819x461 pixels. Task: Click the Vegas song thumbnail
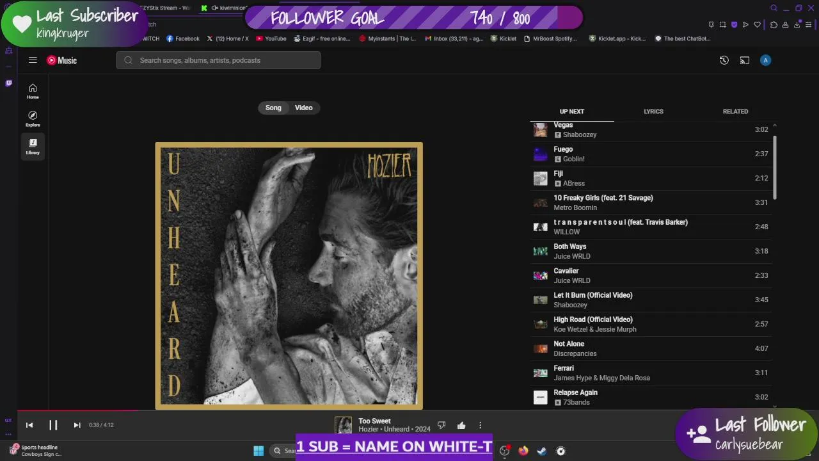[541, 130]
